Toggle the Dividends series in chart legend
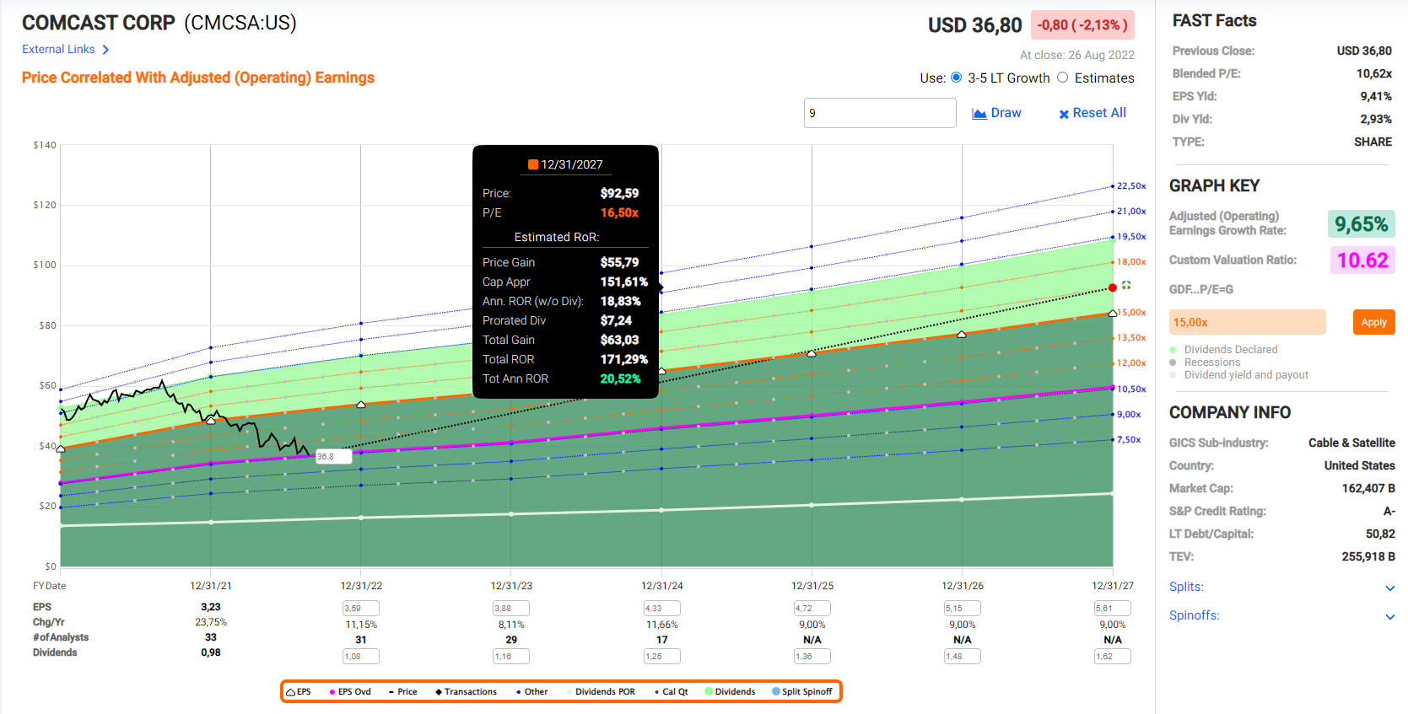1408x714 pixels. (730, 692)
